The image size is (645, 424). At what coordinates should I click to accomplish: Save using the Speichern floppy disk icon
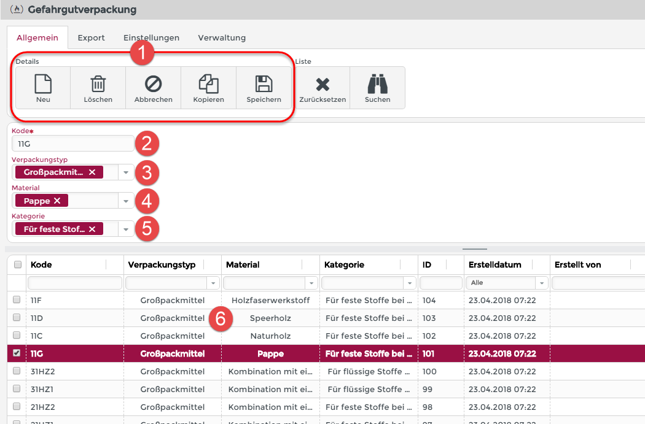(264, 83)
